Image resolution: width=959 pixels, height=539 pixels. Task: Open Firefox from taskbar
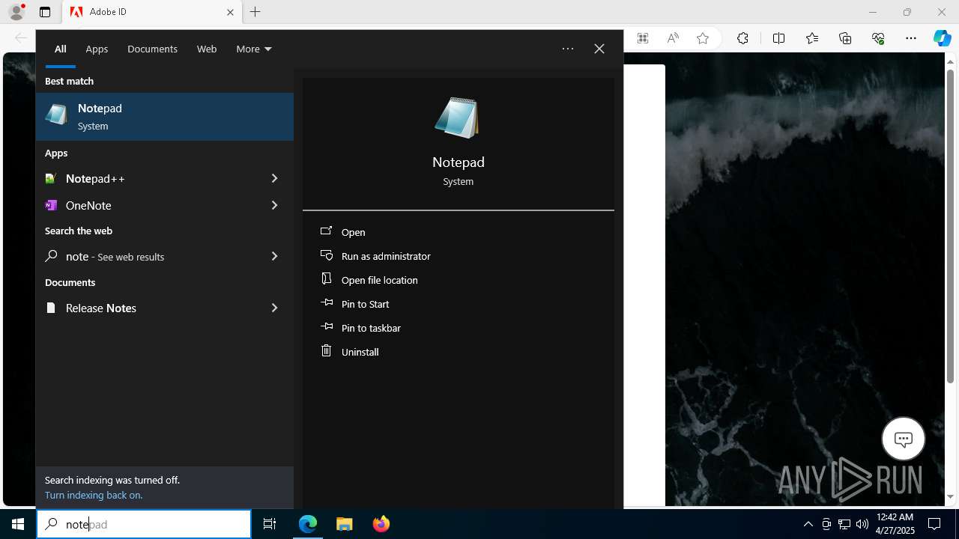(381, 524)
